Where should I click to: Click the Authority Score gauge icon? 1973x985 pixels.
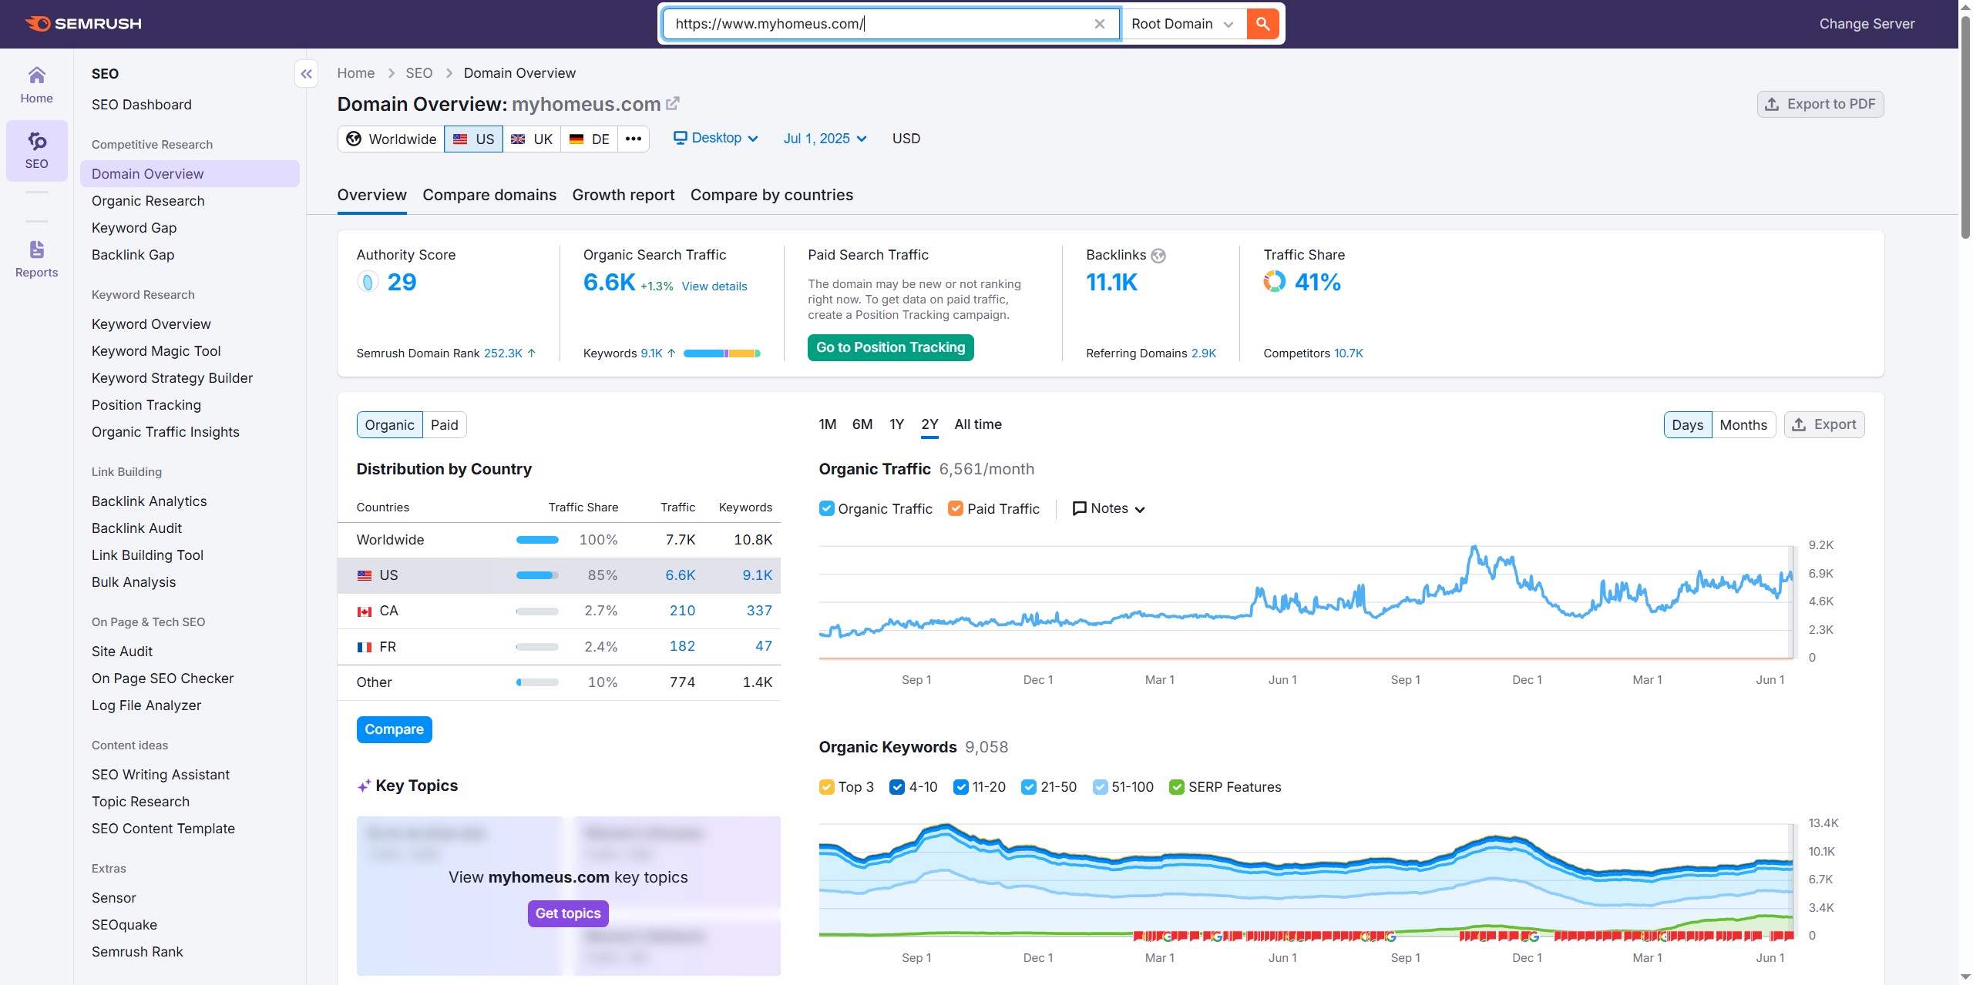tap(368, 282)
